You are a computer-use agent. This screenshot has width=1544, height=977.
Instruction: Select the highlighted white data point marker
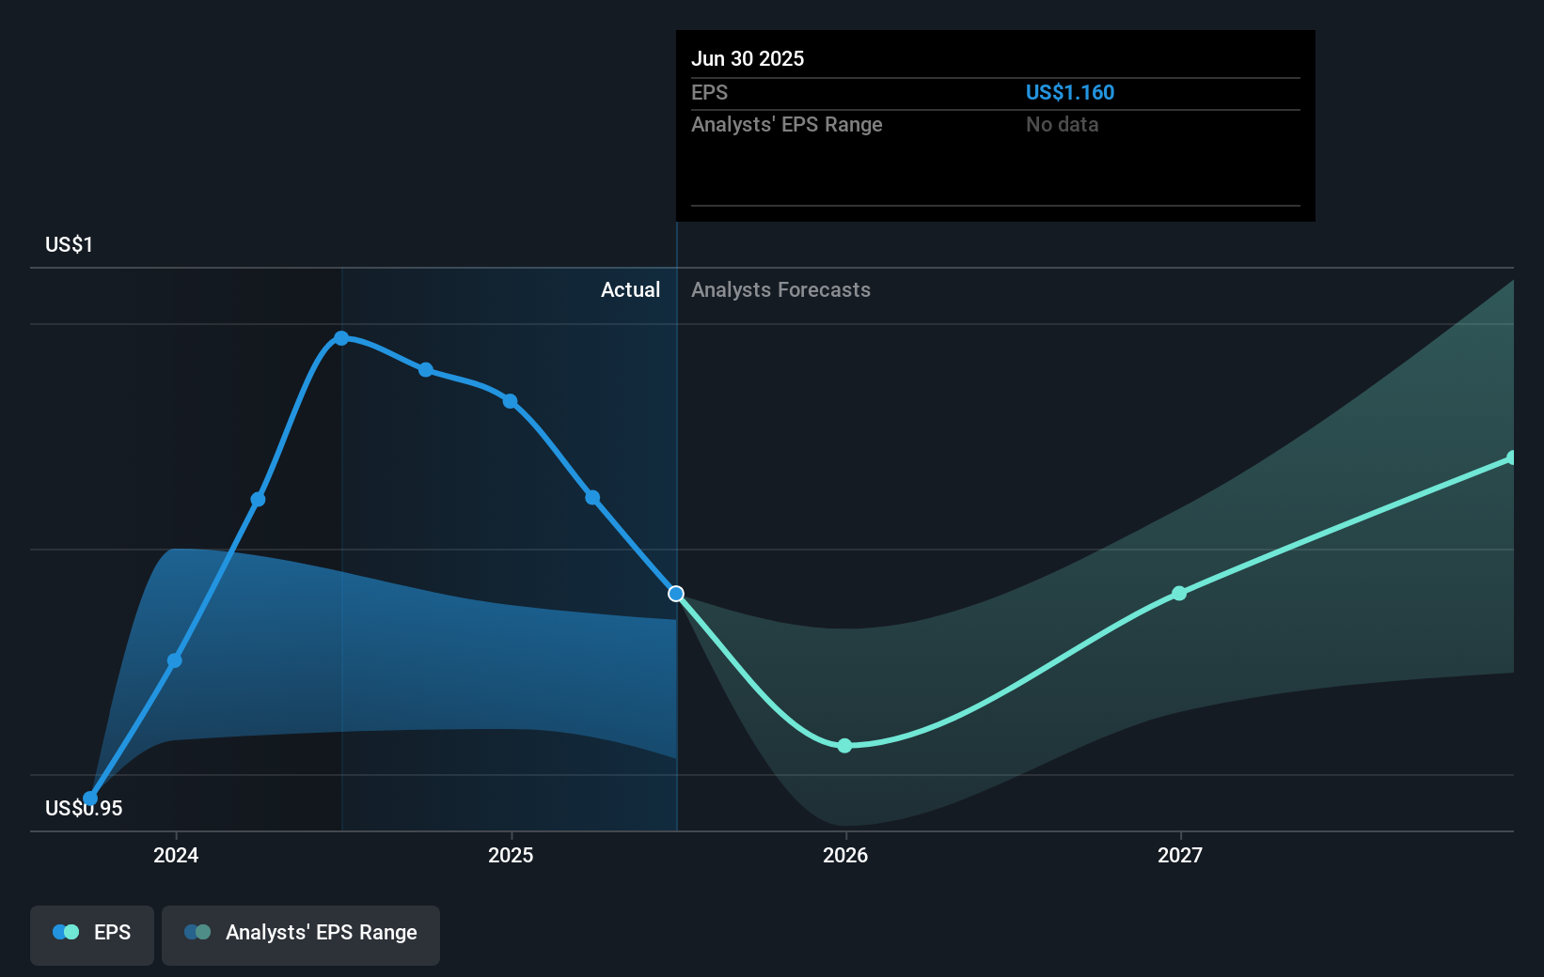[x=675, y=593]
